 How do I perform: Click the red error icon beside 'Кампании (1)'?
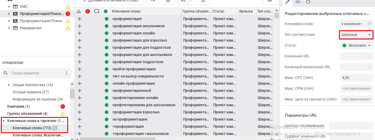pyautogui.click(x=63, y=106)
